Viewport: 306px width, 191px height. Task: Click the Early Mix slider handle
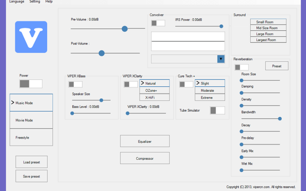click(242, 157)
